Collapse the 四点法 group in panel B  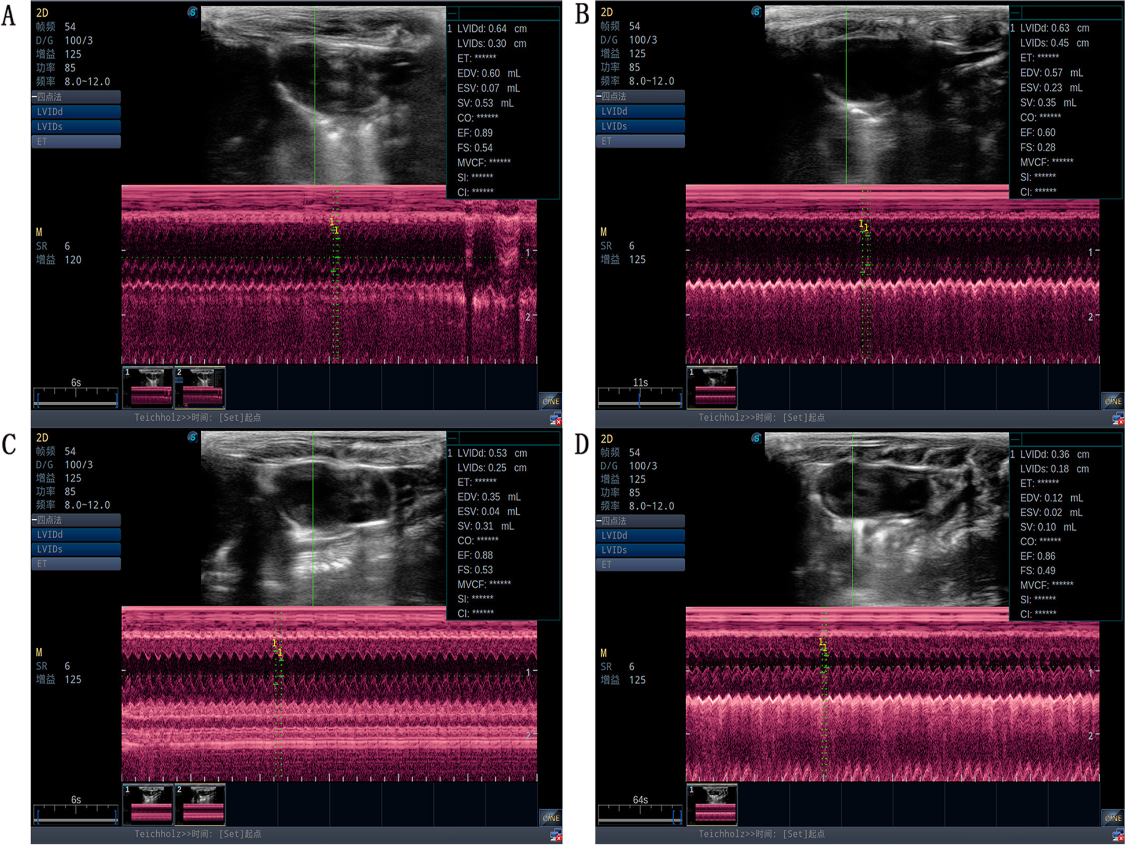(x=640, y=96)
